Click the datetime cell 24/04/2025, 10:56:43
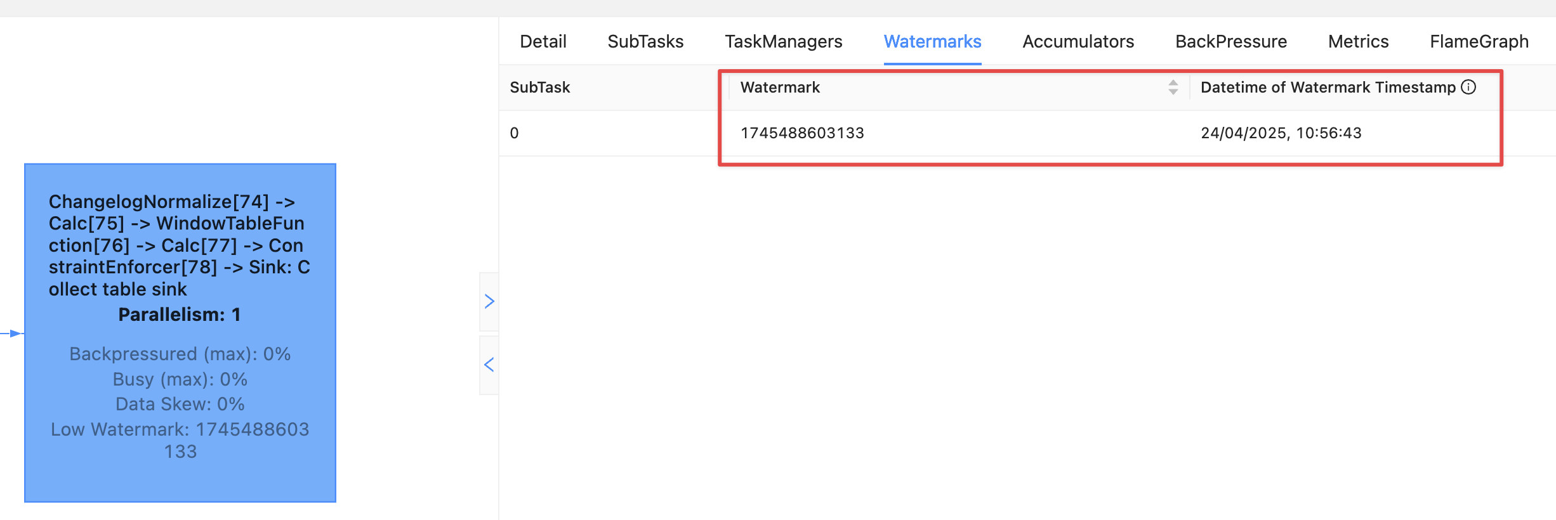Screen dimensions: 1556x520 (x=1281, y=133)
